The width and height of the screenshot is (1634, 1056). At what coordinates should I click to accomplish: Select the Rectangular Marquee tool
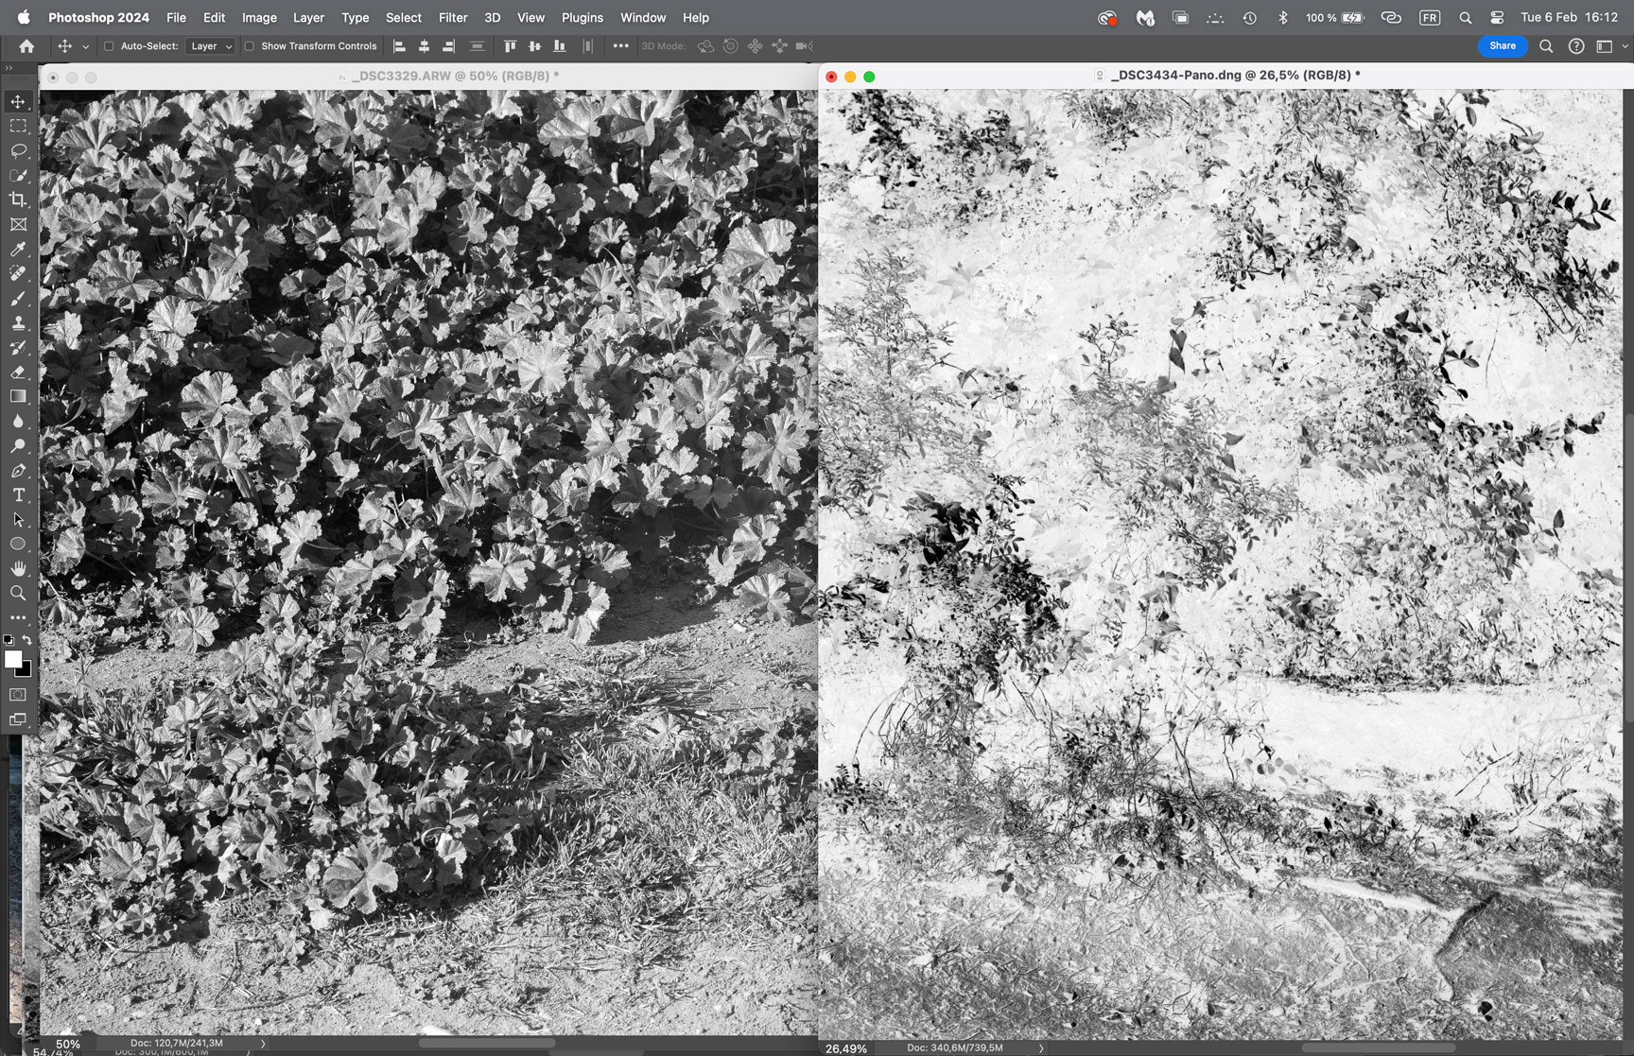18,126
